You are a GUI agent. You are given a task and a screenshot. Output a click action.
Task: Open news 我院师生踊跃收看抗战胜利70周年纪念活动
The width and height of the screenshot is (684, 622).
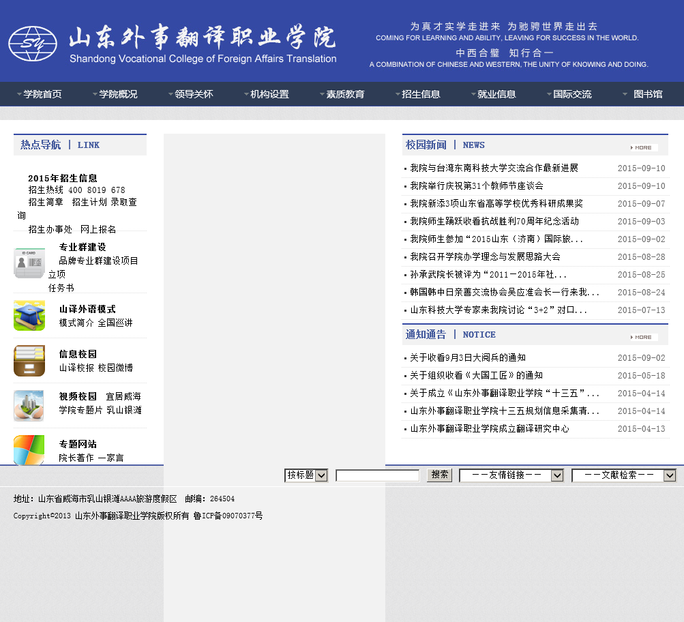tap(494, 221)
